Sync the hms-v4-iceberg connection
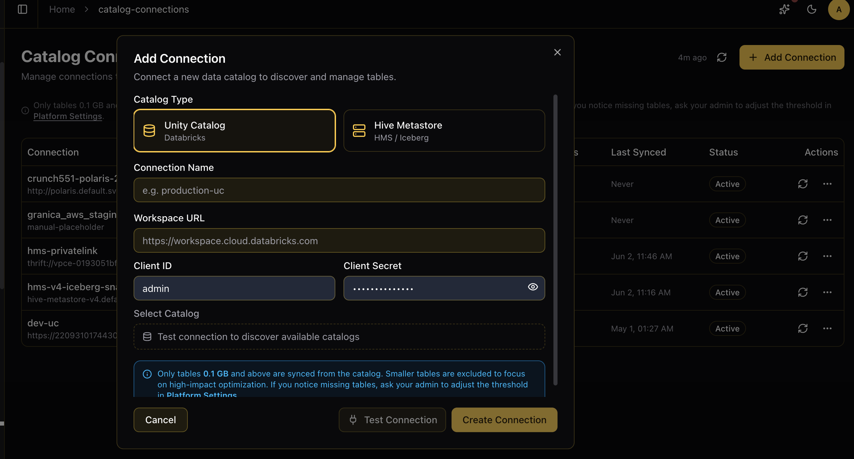This screenshot has height=459, width=854. pyautogui.click(x=803, y=292)
